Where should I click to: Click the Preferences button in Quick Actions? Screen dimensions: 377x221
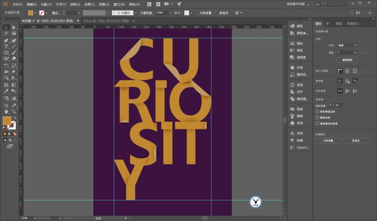point(356,140)
